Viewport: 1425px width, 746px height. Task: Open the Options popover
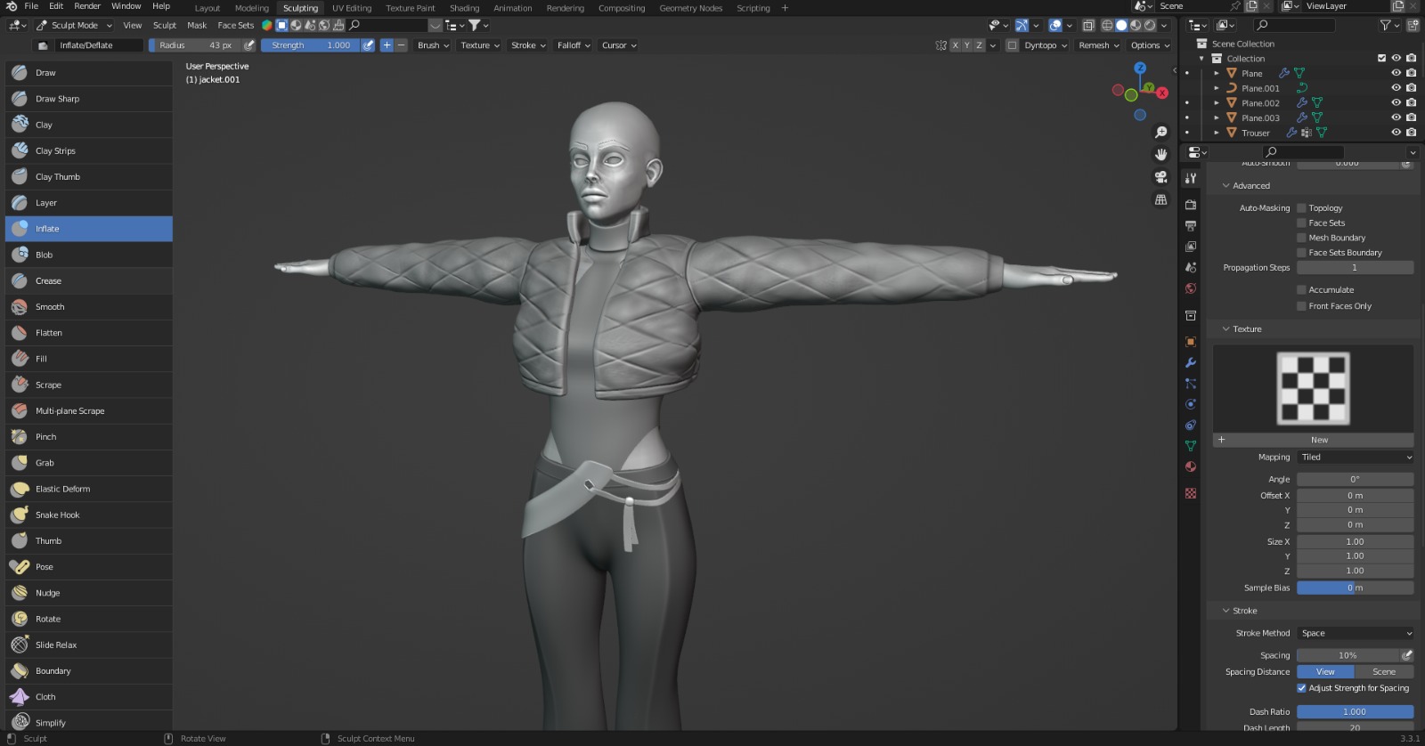[x=1149, y=45]
